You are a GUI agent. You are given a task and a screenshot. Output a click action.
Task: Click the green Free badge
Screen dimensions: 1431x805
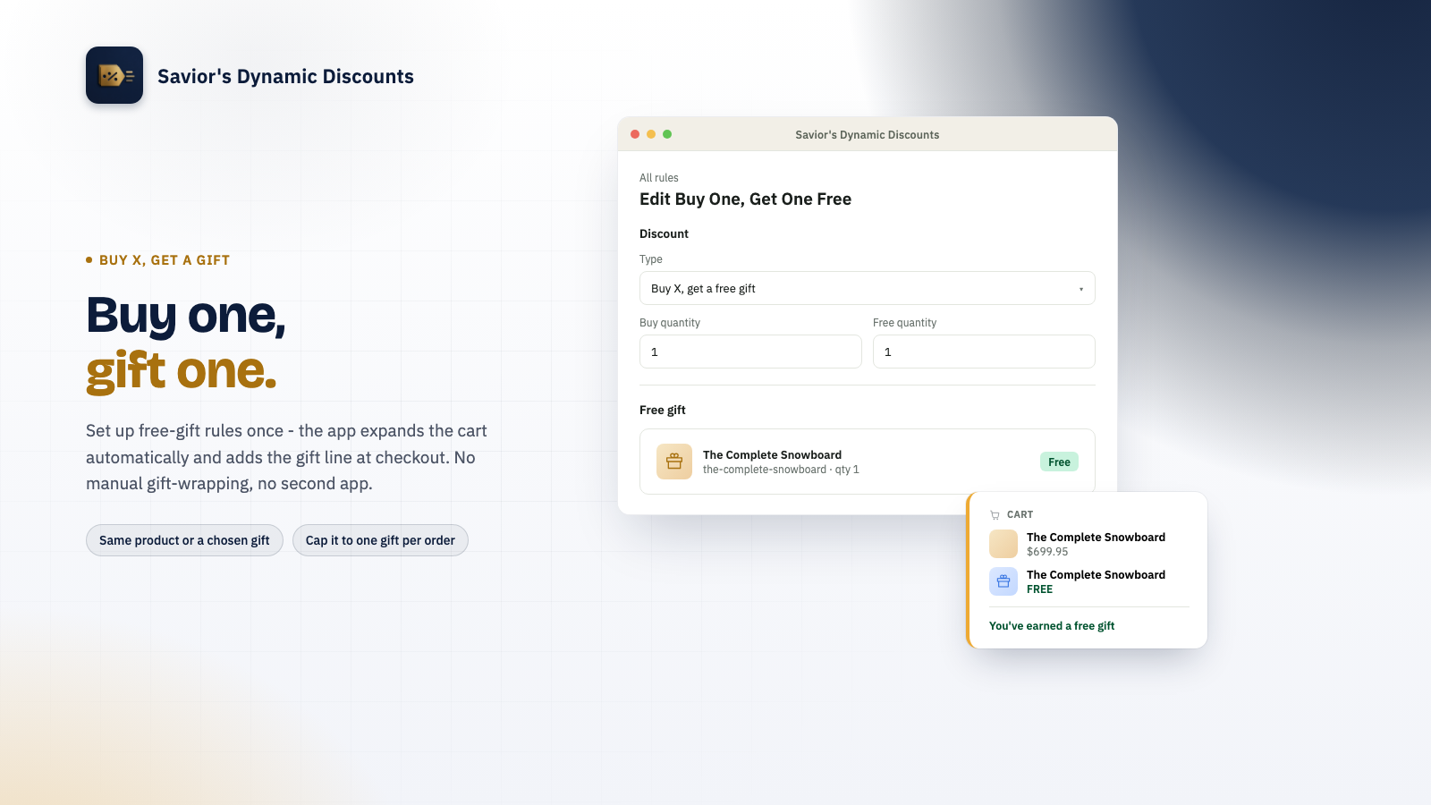1059,462
